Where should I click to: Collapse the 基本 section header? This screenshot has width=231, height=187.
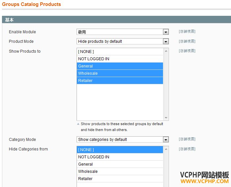pyautogui.click(x=116, y=19)
